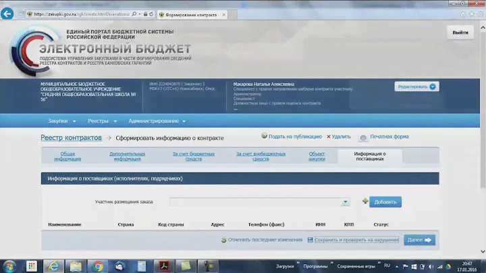Click the Отменить последние изменения undo icon
This screenshot has width=486, height=273.
tap(223, 240)
